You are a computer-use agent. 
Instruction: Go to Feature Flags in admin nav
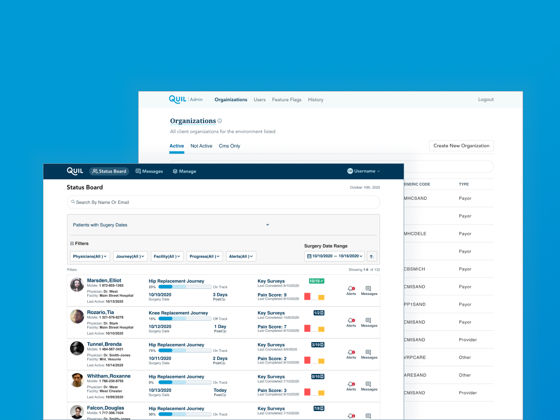click(x=287, y=100)
